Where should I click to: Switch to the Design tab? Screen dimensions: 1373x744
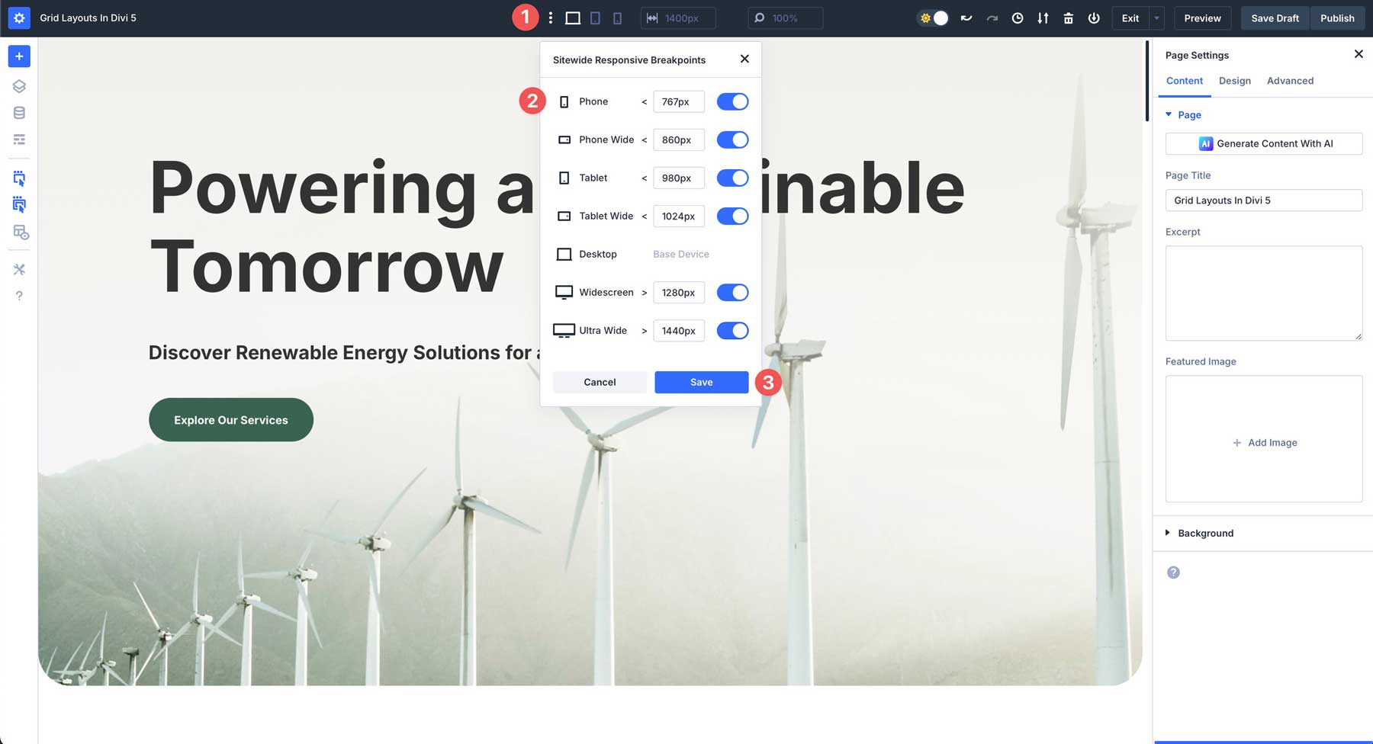click(1234, 80)
